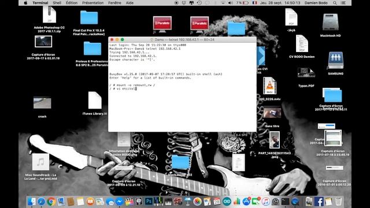Open Final Cut Pro from the Dock
370x208 pixels.
click(129, 202)
